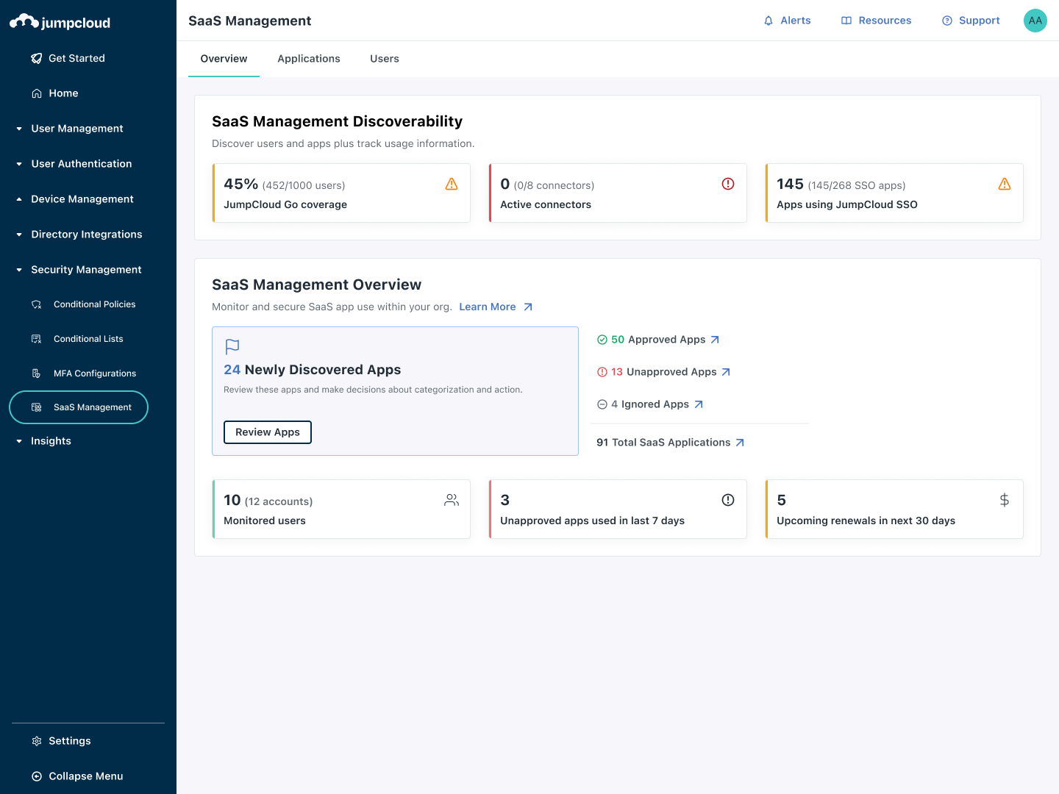Open the Alerts link in header
The width and height of the screenshot is (1059, 794).
[787, 21]
